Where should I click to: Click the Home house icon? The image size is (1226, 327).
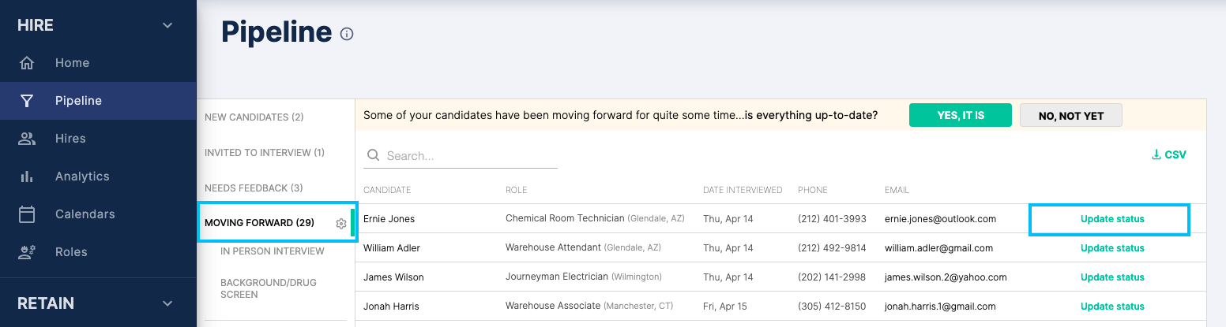click(x=27, y=63)
